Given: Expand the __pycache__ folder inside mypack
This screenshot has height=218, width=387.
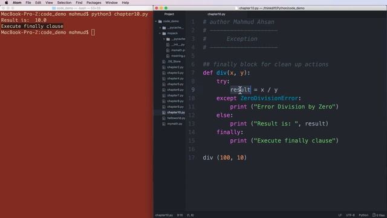Looking at the screenshot, I should point(164,39).
